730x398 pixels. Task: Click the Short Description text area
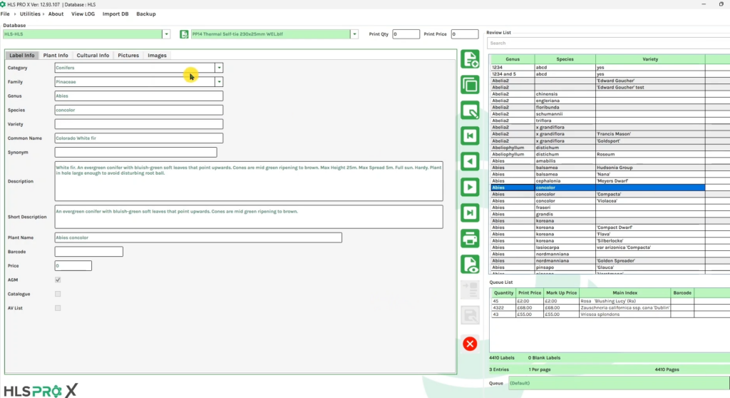(x=249, y=217)
